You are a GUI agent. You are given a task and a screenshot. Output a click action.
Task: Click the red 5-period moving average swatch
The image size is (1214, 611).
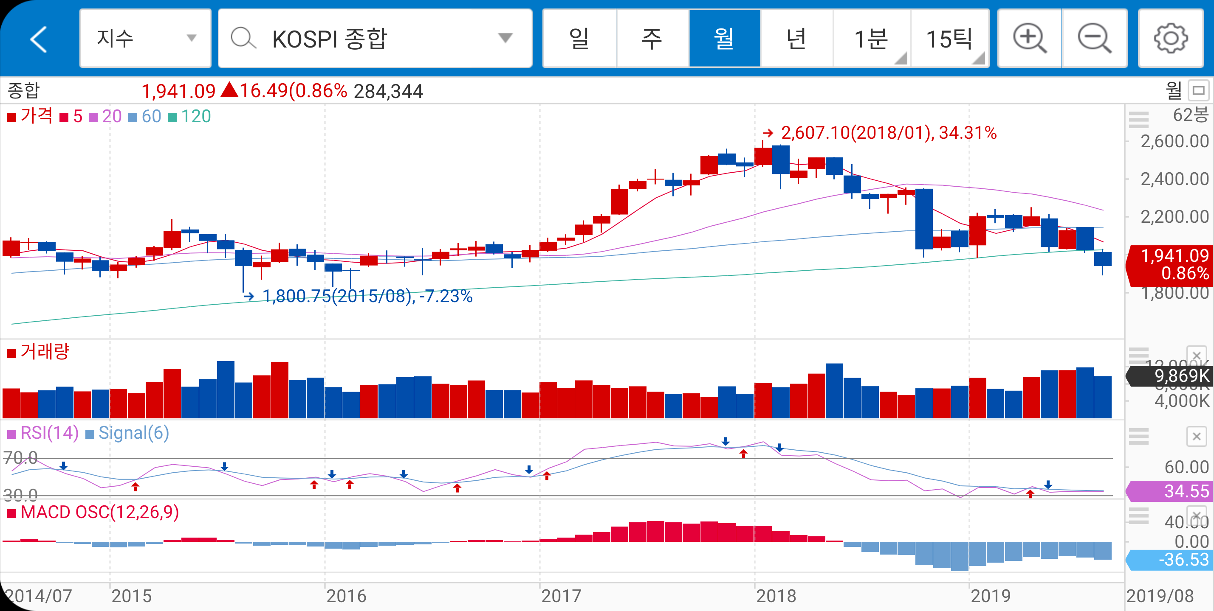[64, 117]
